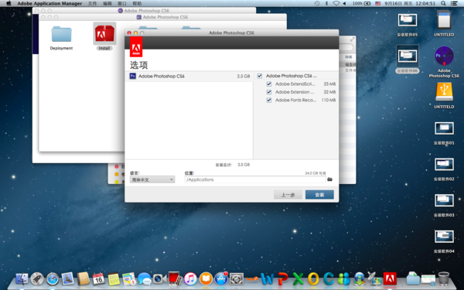Screen dimensions: 464x290
Task: Click the date and time 12:04:51 in the menu bar
Action: click(x=410, y=4)
